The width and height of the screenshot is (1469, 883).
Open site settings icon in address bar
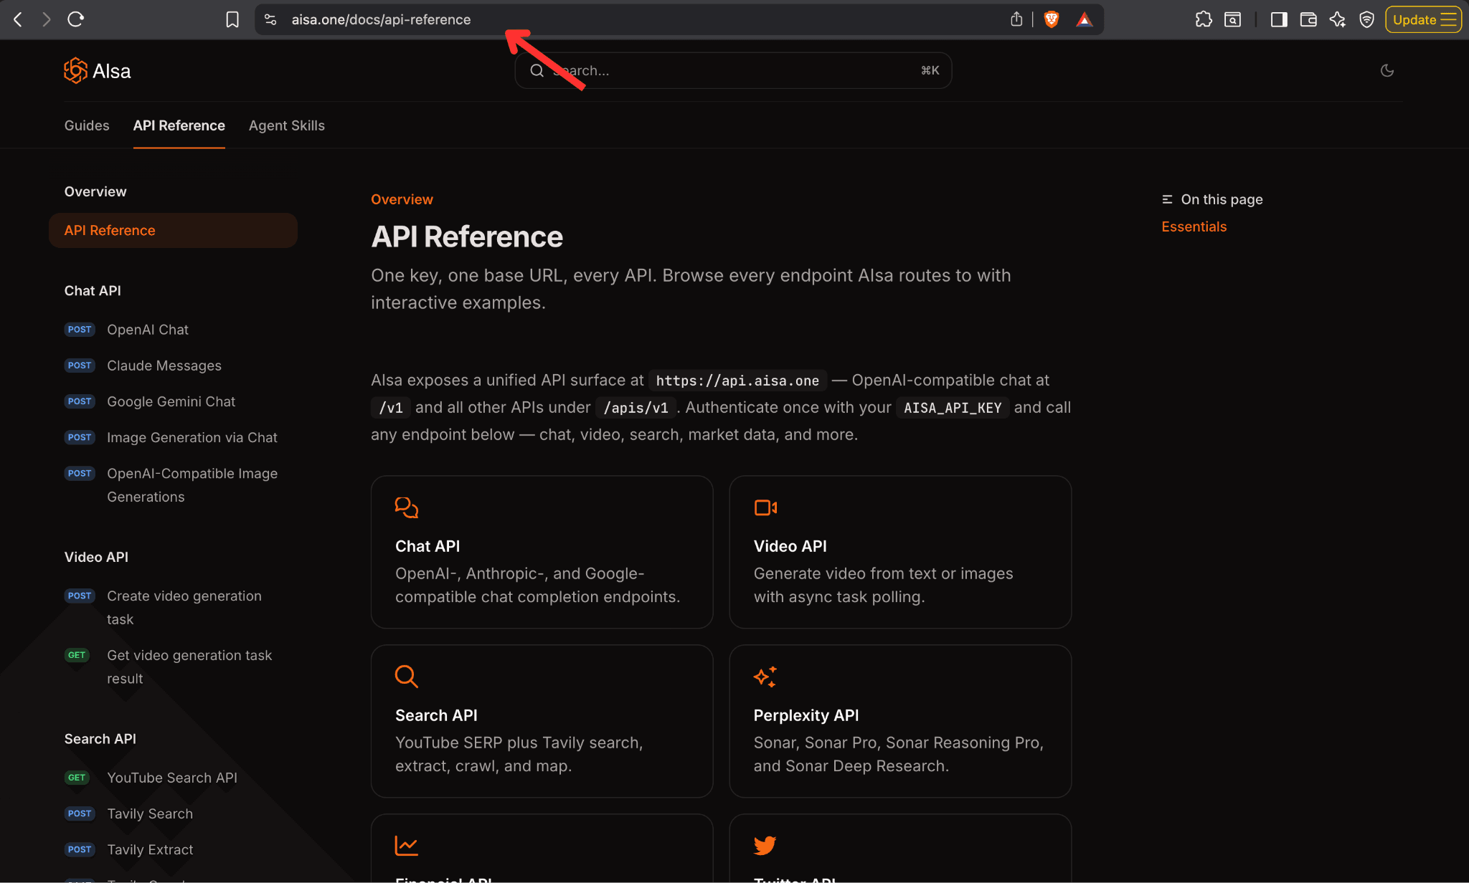pos(270,19)
